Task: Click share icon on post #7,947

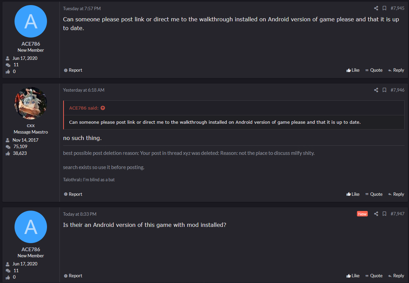Action: point(376,214)
